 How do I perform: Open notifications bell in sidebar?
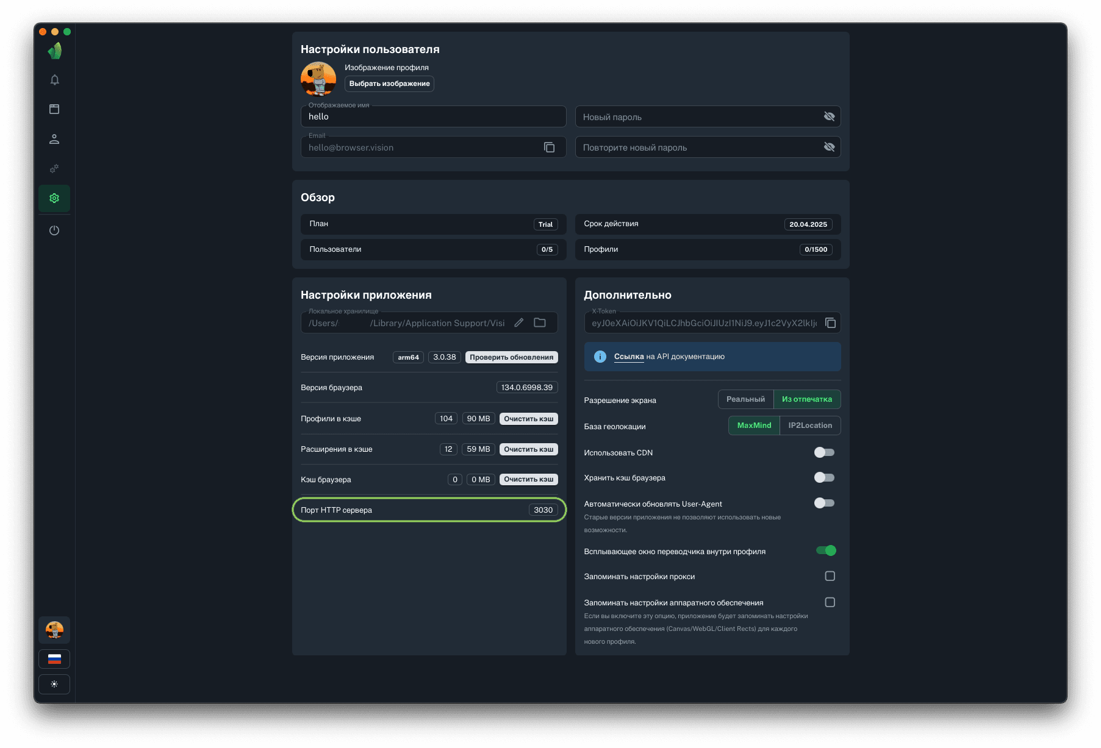coord(54,80)
